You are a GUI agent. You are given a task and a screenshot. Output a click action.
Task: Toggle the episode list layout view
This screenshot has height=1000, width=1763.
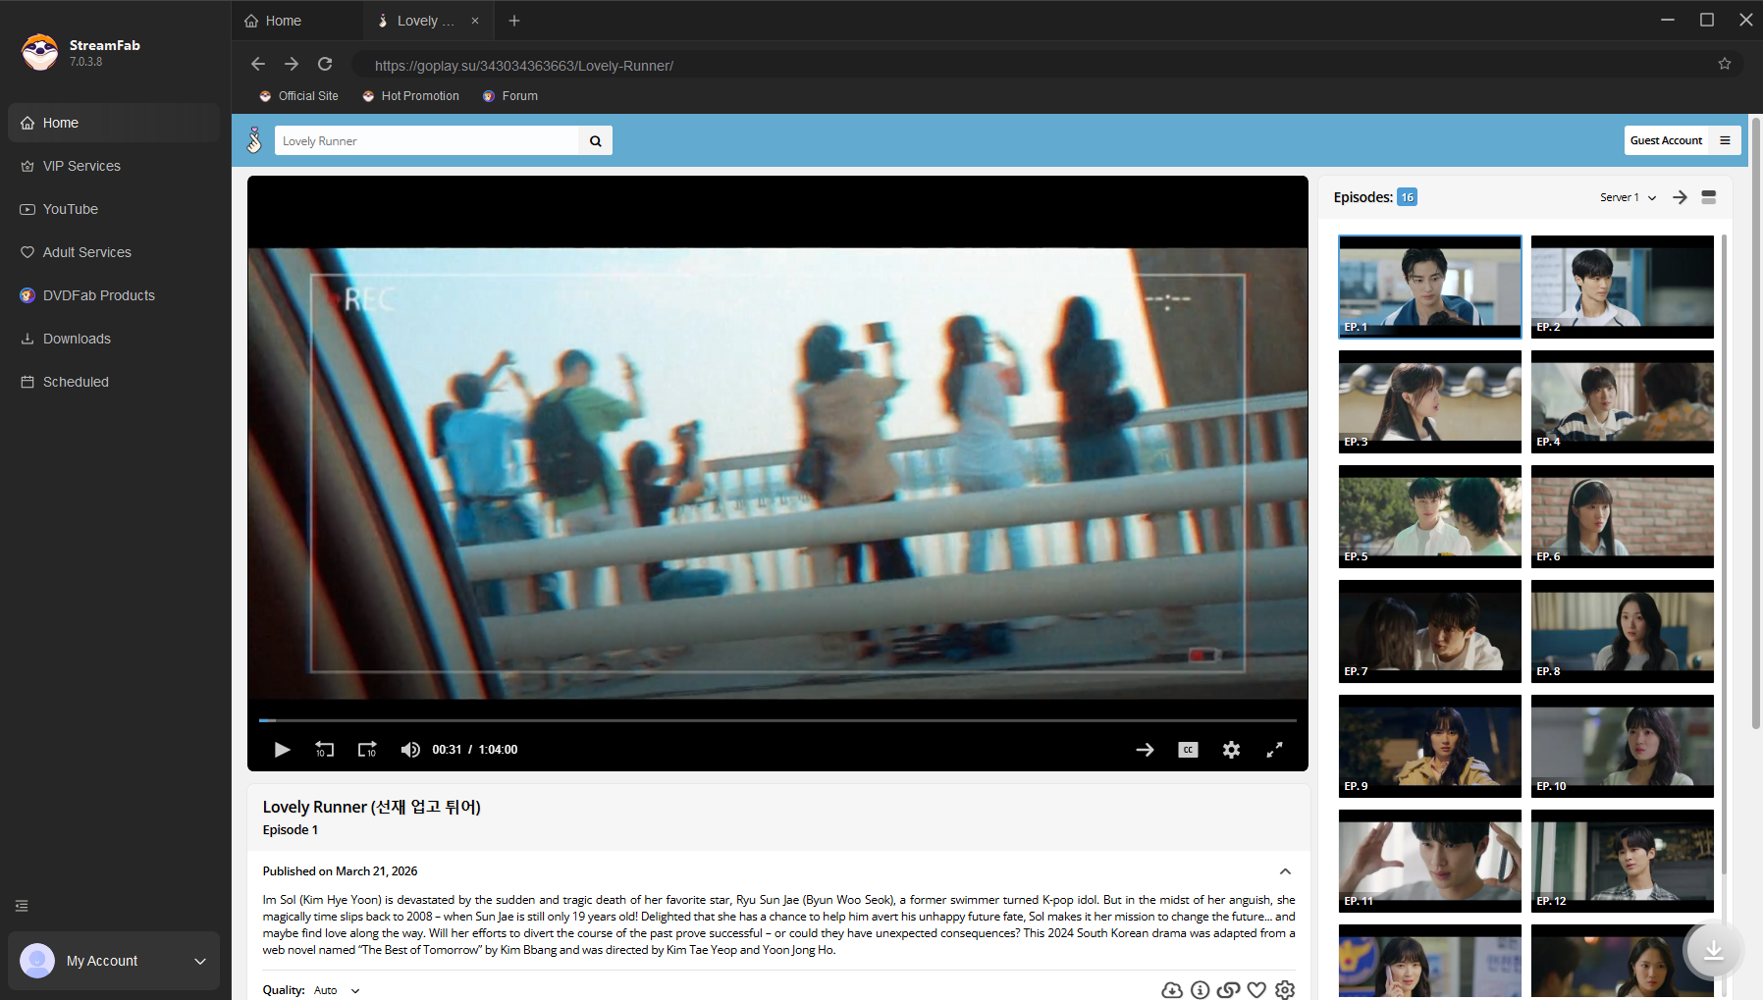1709,197
